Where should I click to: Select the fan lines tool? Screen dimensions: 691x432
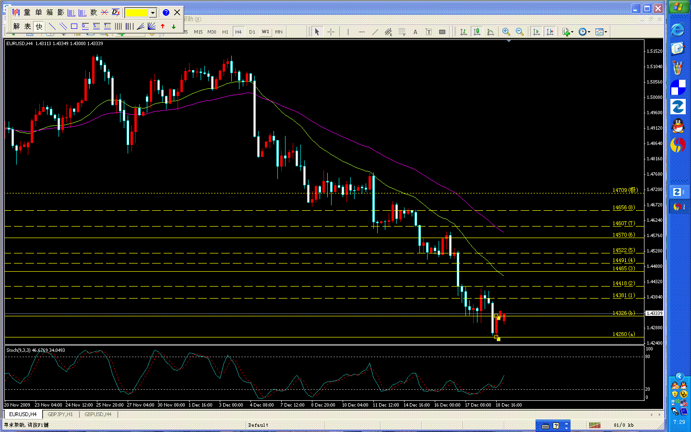[x=152, y=26]
